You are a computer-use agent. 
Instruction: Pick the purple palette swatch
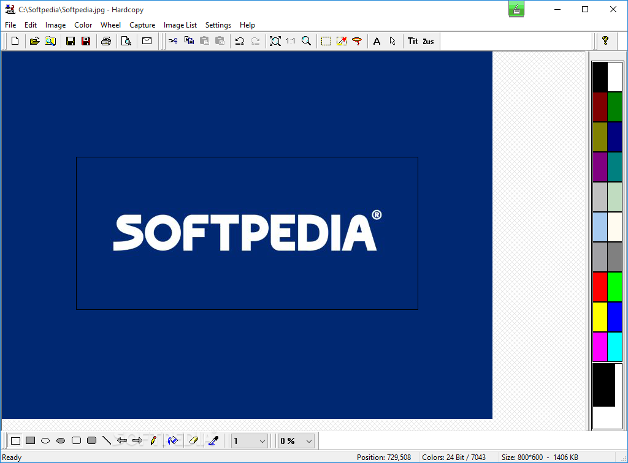(x=600, y=167)
